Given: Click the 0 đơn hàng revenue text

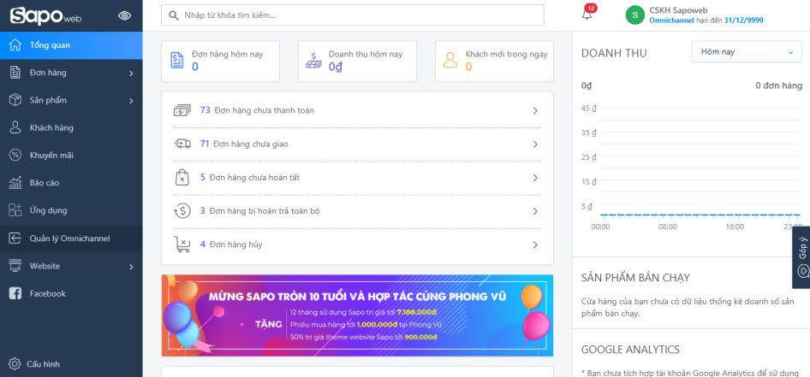Looking at the screenshot, I should pyautogui.click(x=778, y=85).
